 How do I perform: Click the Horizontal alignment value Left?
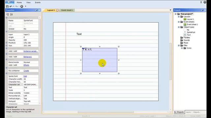coord(31,96)
